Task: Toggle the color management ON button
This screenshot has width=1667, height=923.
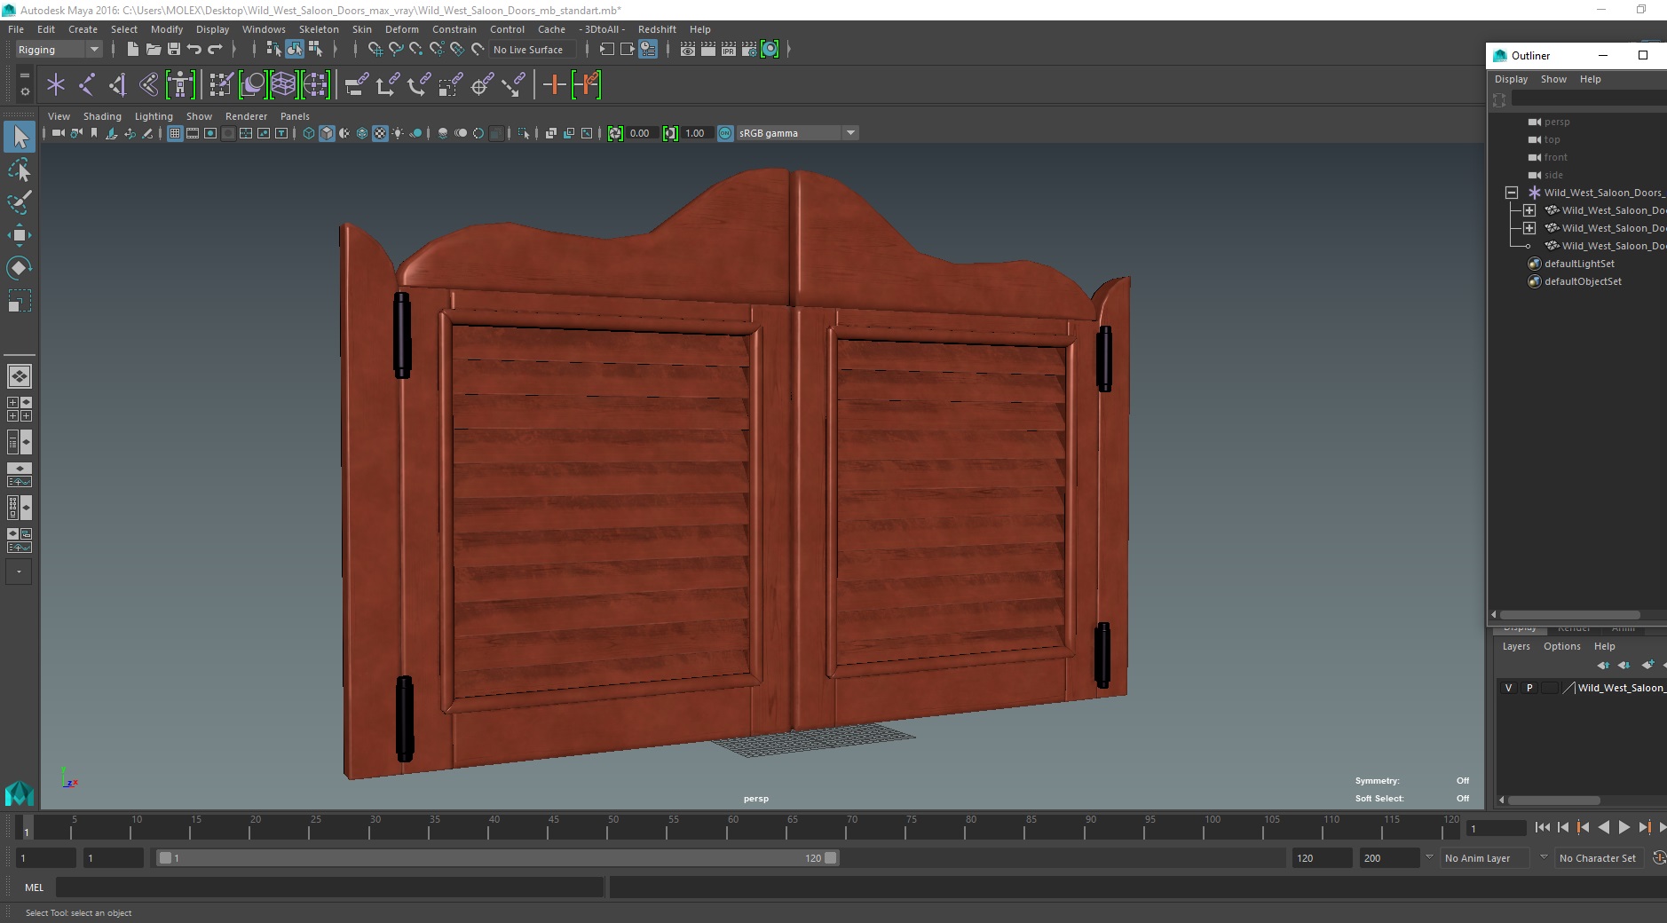Action: coord(725,133)
